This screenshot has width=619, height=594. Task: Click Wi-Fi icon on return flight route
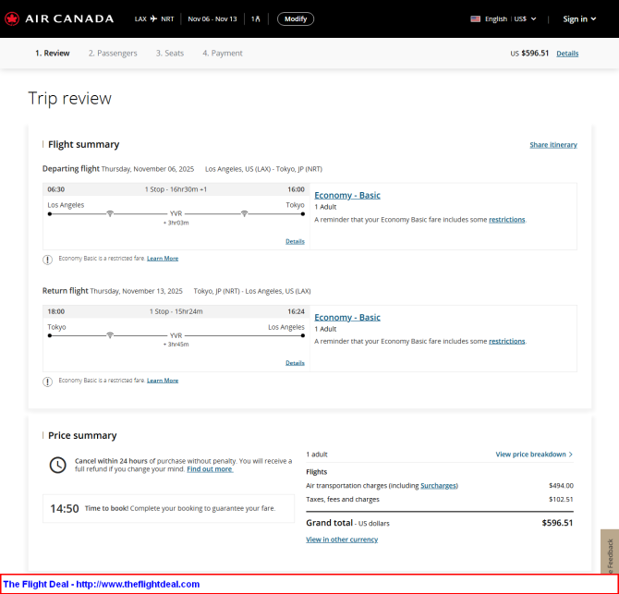coord(110,335)
